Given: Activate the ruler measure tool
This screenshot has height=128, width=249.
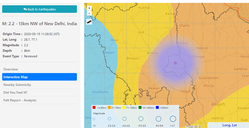Looking at the screenshot, I should pos(89,22).
